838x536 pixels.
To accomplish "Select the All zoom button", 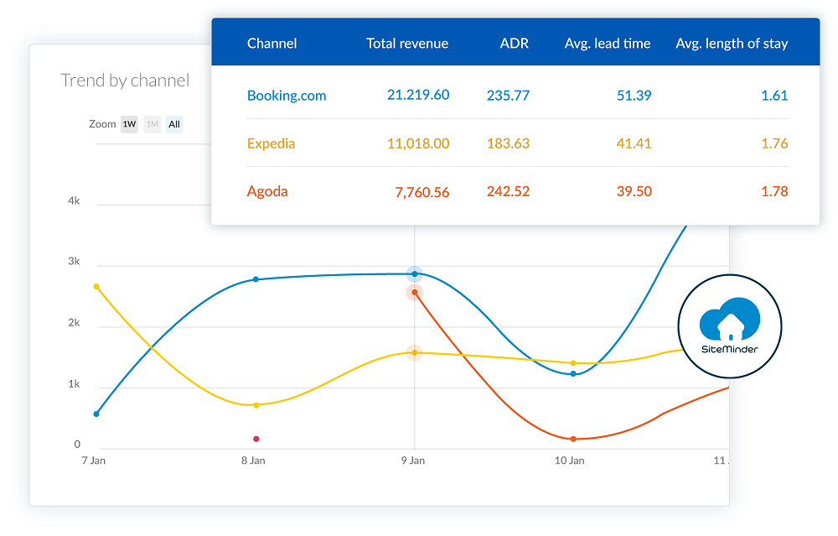I will coord(174,124).
